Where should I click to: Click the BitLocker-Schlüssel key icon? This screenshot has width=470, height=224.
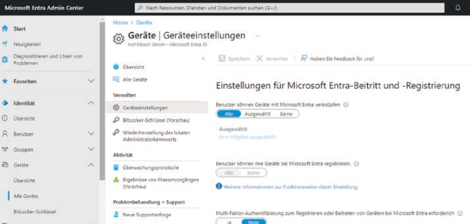tap(116, 120)
